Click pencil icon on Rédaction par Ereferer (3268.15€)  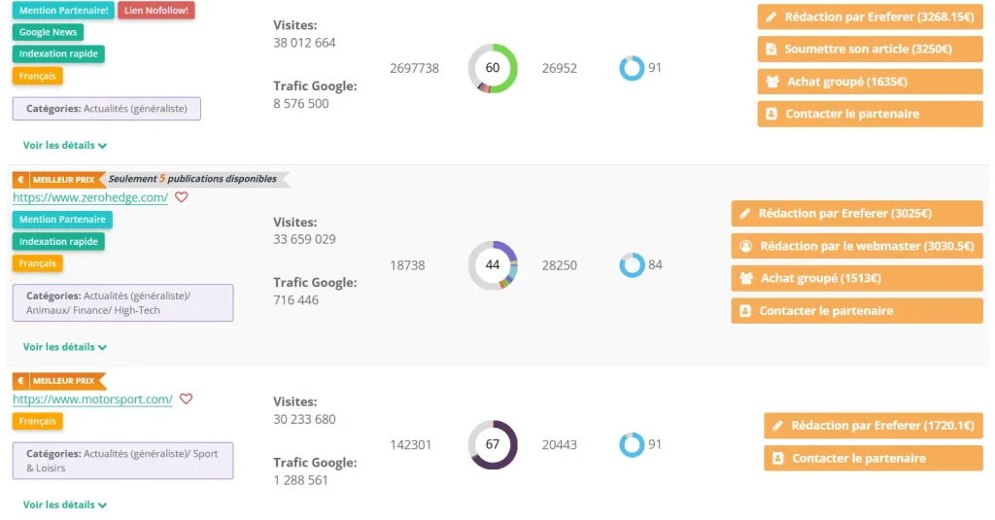click(x=772, y=17)
